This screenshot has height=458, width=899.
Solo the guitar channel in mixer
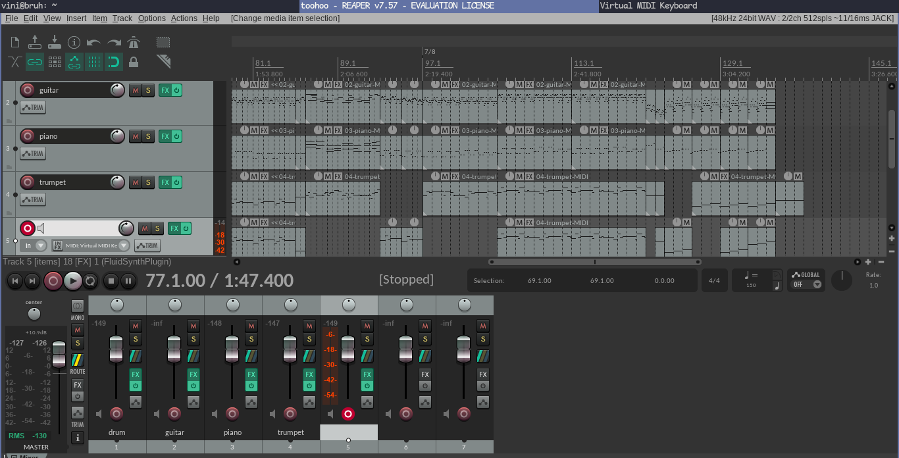pos(193,339)
